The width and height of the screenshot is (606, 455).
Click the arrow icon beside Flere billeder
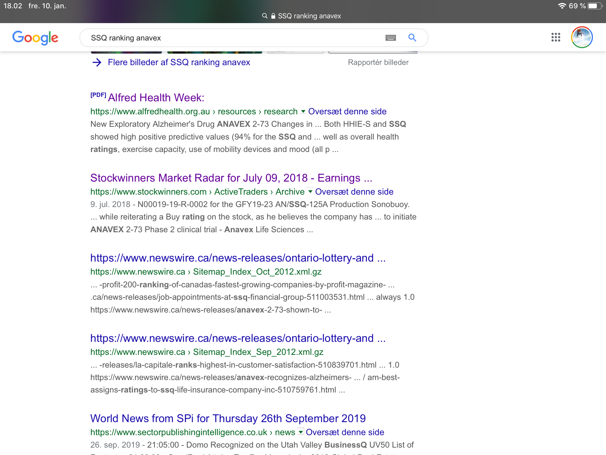[x=97, y=63]
